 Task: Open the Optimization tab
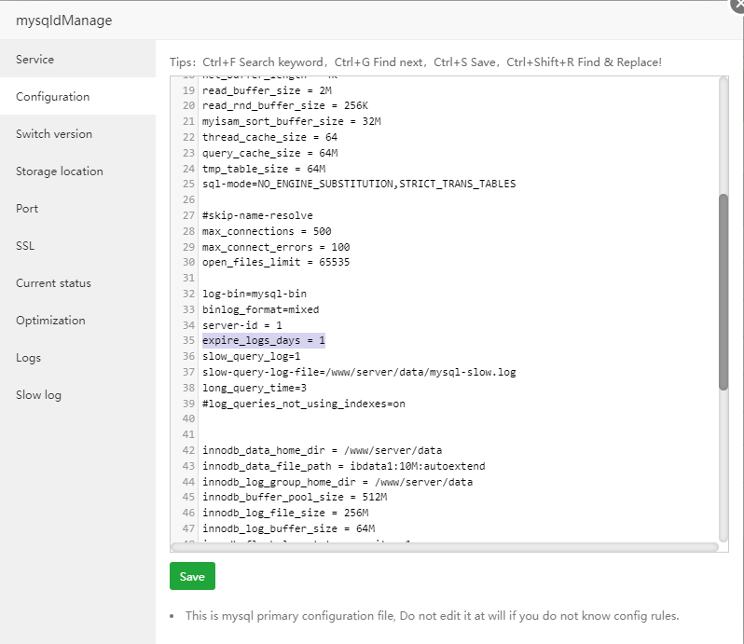tap(50, 321)
